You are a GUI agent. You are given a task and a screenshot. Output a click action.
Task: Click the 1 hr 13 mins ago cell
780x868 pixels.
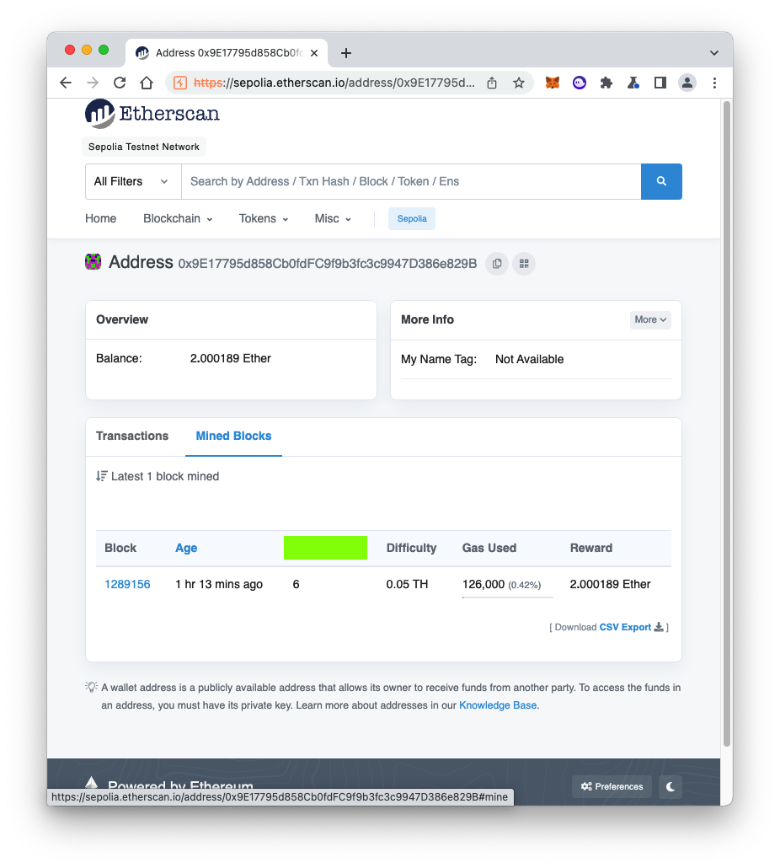219,585
